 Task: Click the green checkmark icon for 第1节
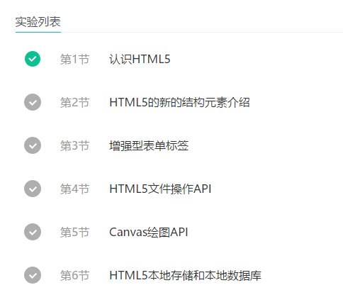33,59
